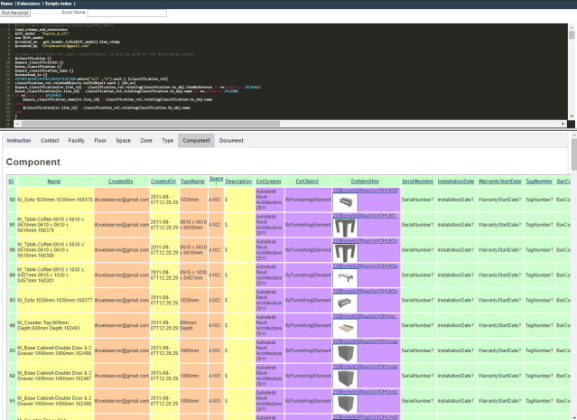Sort table by ID column header
Viewport: 577px width, 420px height.
pos(12,182)
